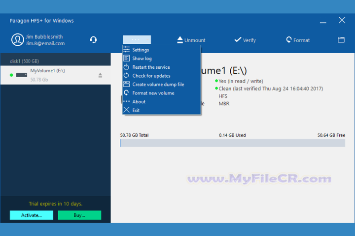Click the 50.78 Gb size under MyVolume1
Viewport: 355px width, 236px height.
tap(39, 80)
